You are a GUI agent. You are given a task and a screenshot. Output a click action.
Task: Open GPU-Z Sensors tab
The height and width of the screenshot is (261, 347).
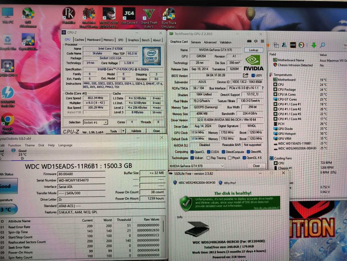(x=196, y=42)
